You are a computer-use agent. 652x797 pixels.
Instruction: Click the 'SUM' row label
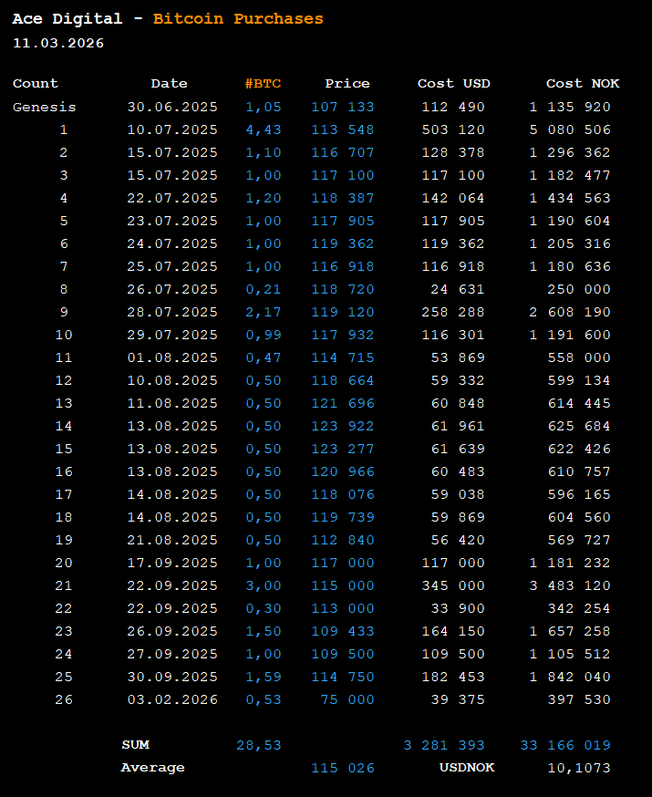(135, 745)
